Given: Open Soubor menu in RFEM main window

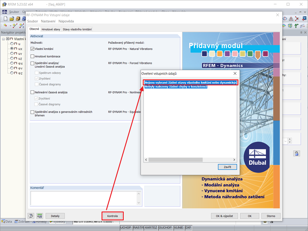Looking at the screenshot, I should pyautogui.click(x=14, y=12).
